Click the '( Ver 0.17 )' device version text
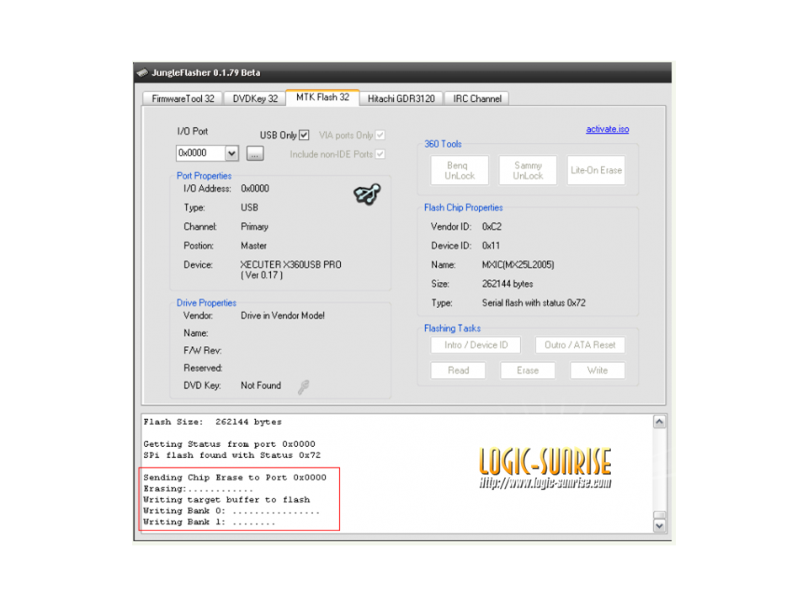This screenshot has width=808, height=606. click(x=262, y=275)
